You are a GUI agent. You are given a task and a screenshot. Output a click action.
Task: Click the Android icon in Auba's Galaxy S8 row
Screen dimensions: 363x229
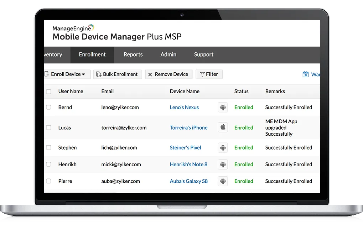coord(223,181)
